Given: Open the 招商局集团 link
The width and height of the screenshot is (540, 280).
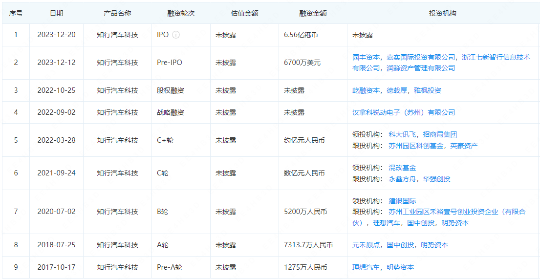Looking at the screenshot, I should [x=440, y=135].
